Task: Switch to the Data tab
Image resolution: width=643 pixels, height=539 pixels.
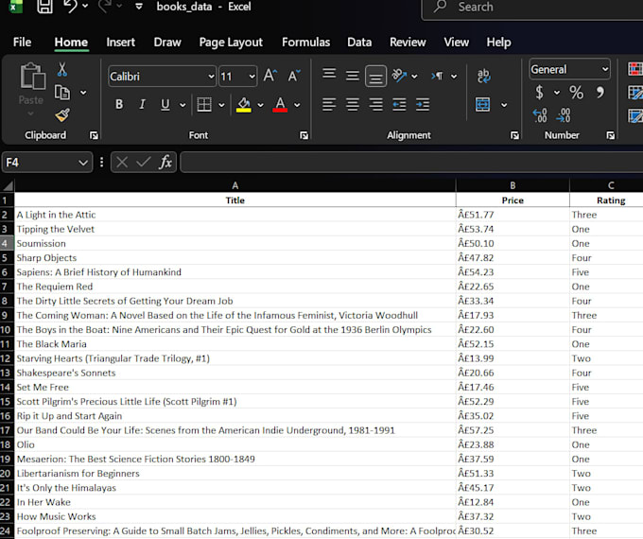Action: pos(359,43)
